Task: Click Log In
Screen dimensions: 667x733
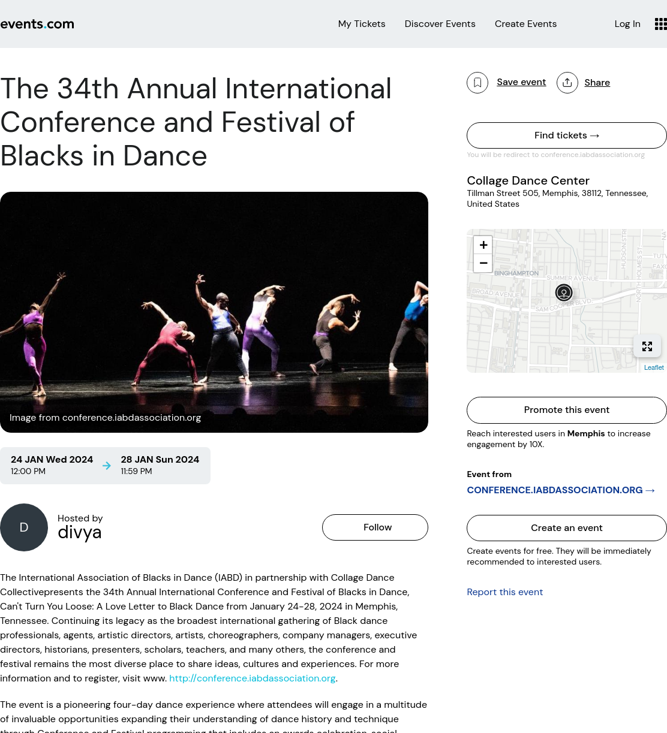Action: [627, 24]
